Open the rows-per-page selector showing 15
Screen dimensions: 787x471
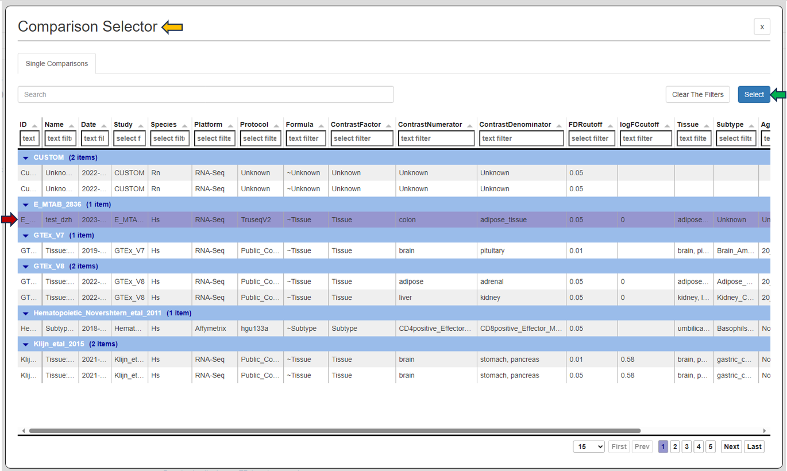tap(588, 446)
